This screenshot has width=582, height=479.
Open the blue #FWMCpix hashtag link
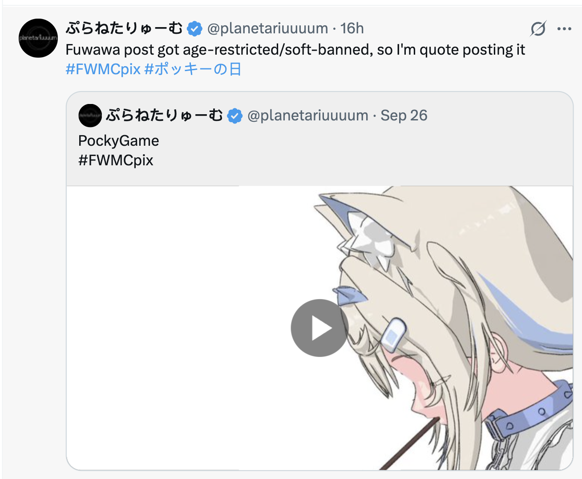tap(103, 69)
